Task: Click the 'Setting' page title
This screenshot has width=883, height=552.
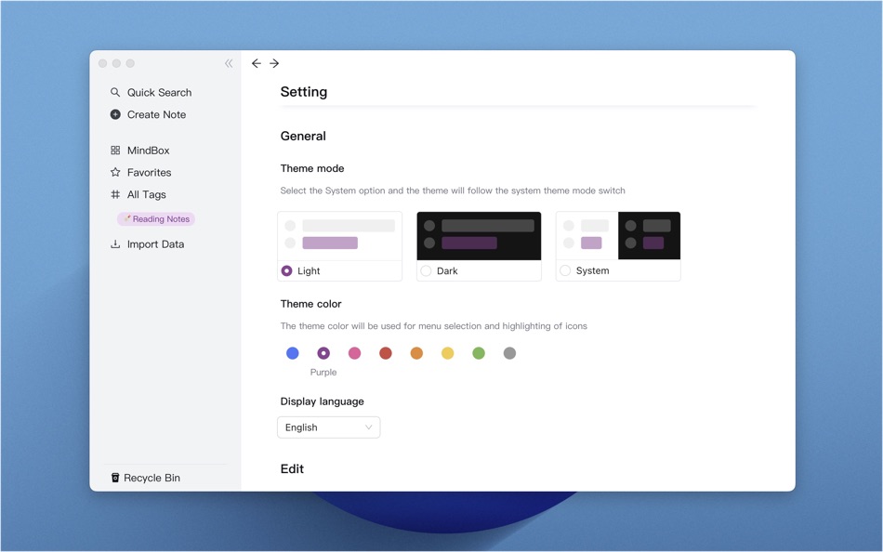Action: (x=304, y=92)
